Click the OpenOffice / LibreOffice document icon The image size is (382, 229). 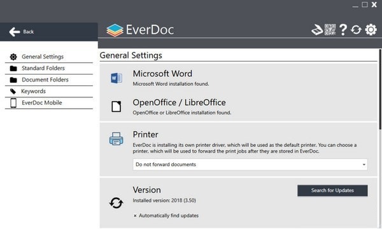(x=117, y=107)
